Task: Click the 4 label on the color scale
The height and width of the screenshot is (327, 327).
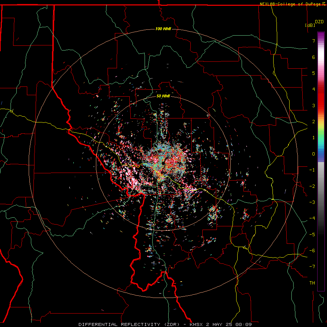Action: click(314, 89)
